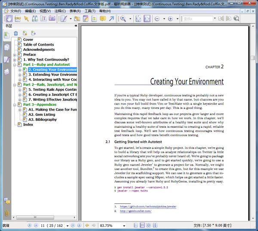Select the A3. Bibliography bookmark

click(43, 120)
